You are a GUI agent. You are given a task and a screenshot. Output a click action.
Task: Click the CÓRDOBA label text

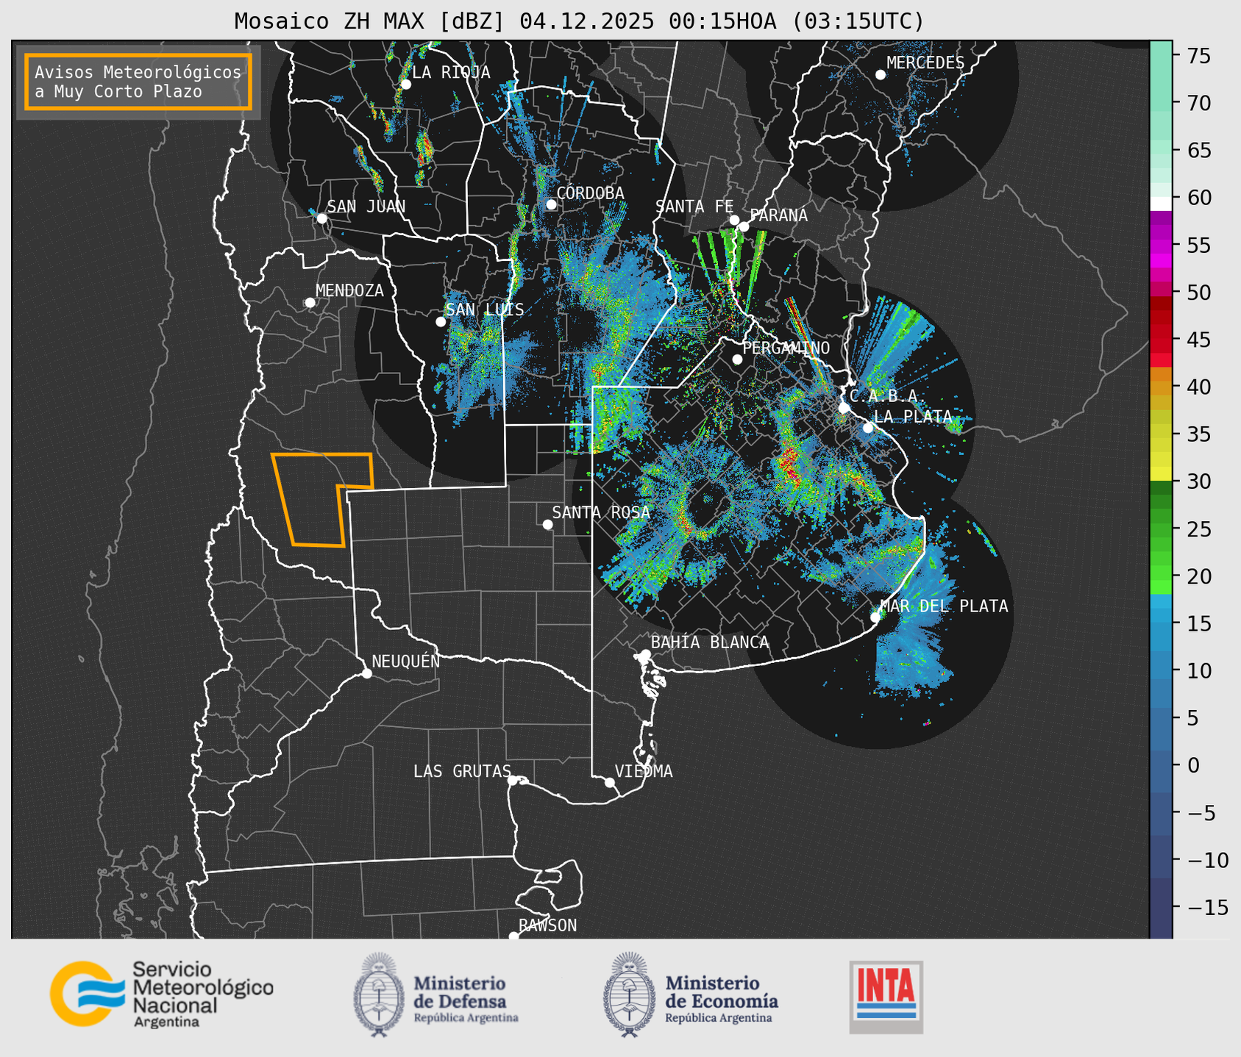pos(590,193)
